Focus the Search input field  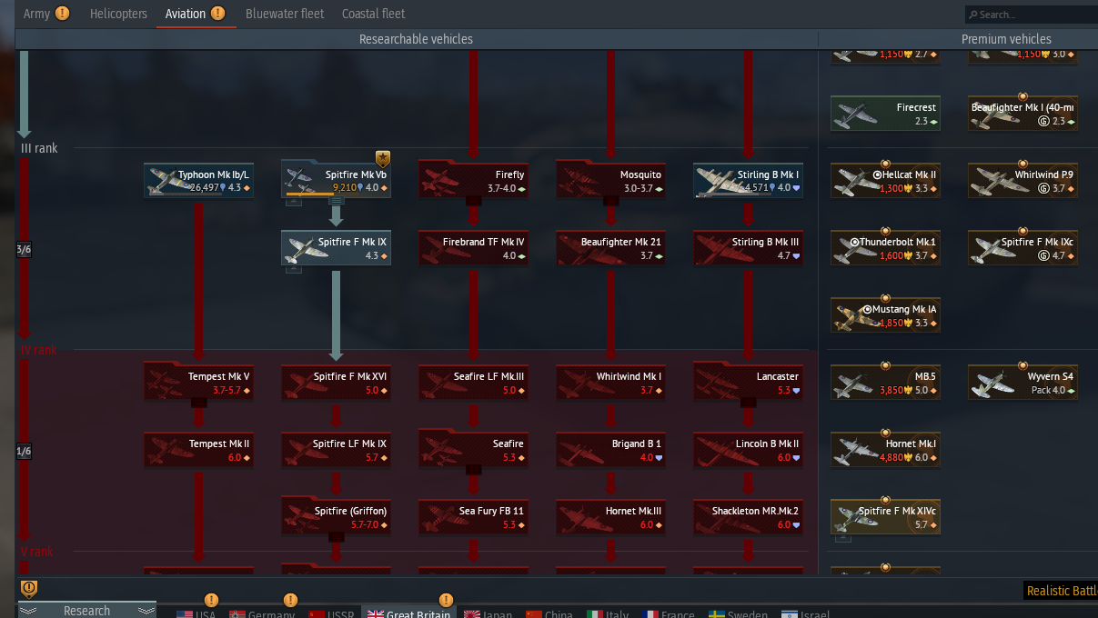click(1032, 15)
